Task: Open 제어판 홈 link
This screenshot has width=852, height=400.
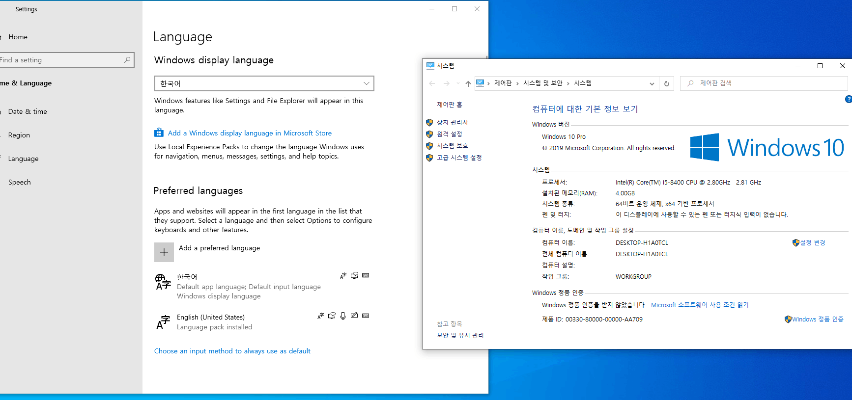Action: click(449, 105)
